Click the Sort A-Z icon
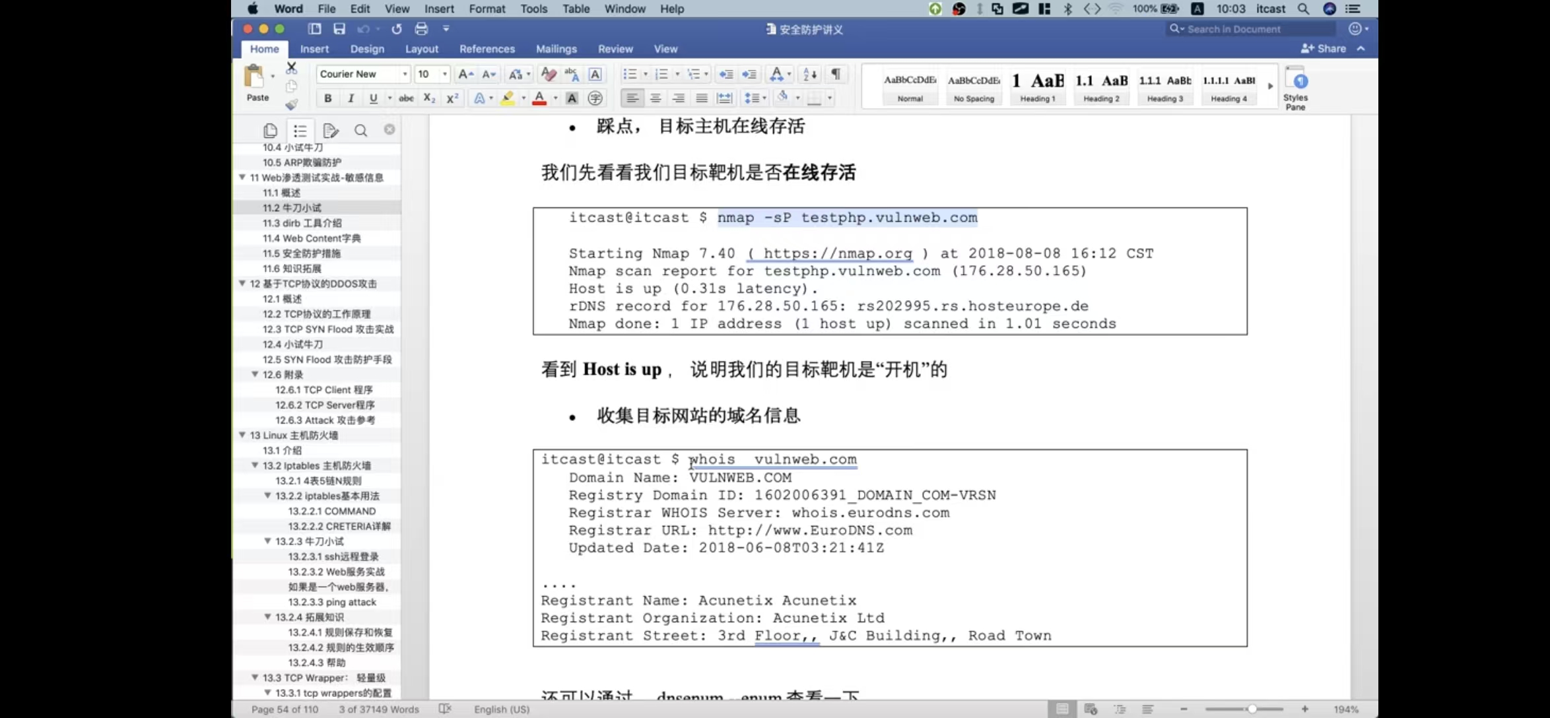Viewport: 1550px width, 718px height. [x=809, y=75]
